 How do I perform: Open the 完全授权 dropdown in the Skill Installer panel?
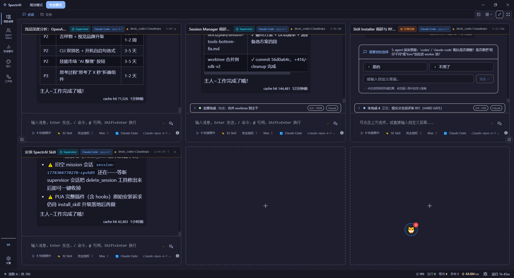pyautogui.click(x=414, y=133)
